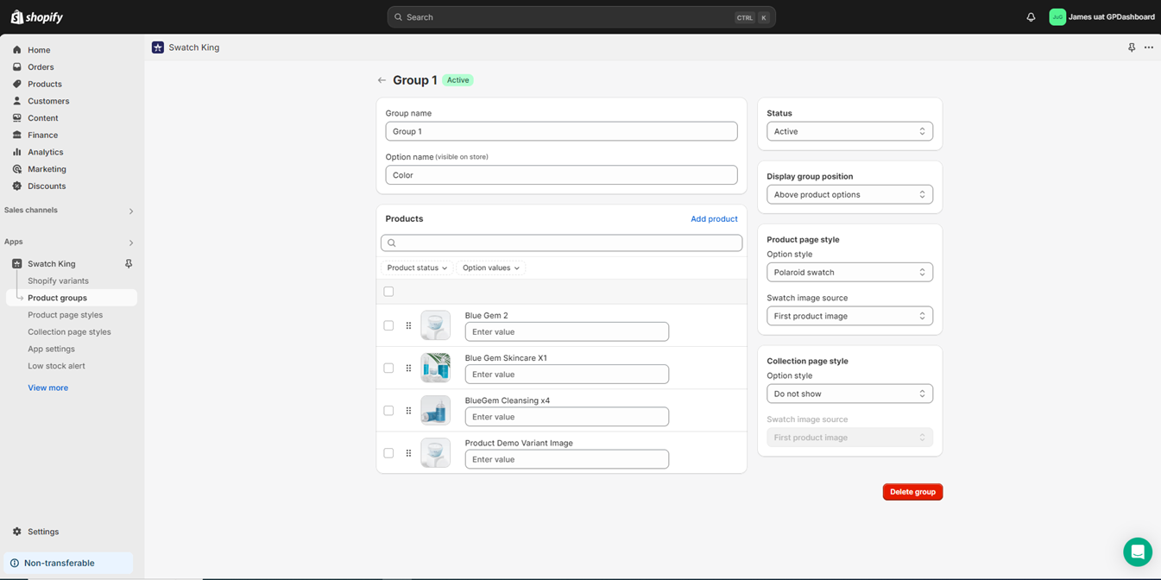Click the Blue Gem Skincare X1 thumbnail

tap(435, 369)
